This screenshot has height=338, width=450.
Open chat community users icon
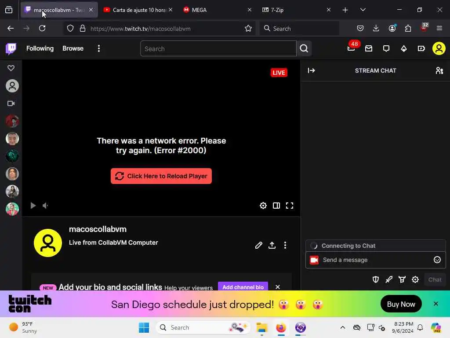point(439,71)
